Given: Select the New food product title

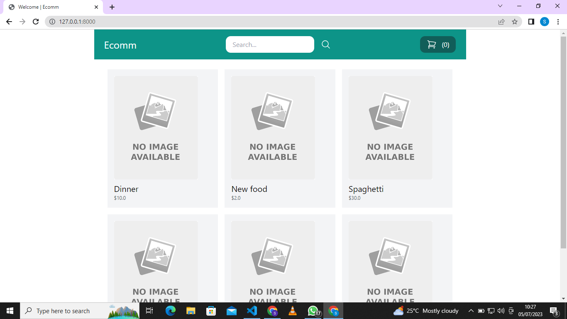Looking at the screenshot, I should click(x=249, y=189).
